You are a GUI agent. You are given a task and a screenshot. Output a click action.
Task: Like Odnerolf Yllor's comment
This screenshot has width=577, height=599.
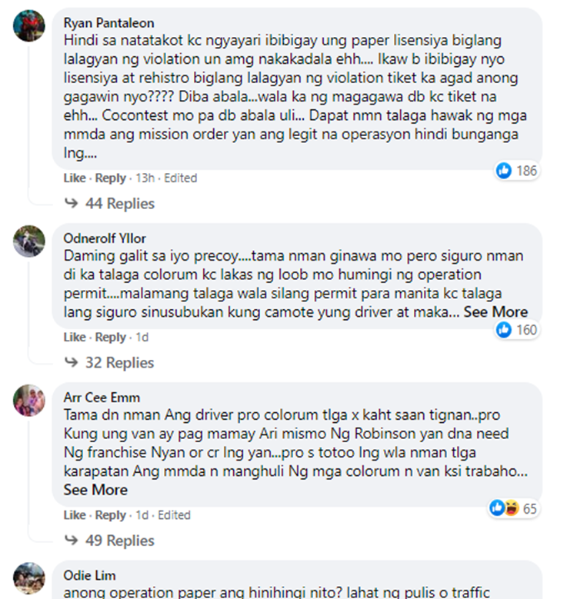pyautogui.click(x=75, y=338)
